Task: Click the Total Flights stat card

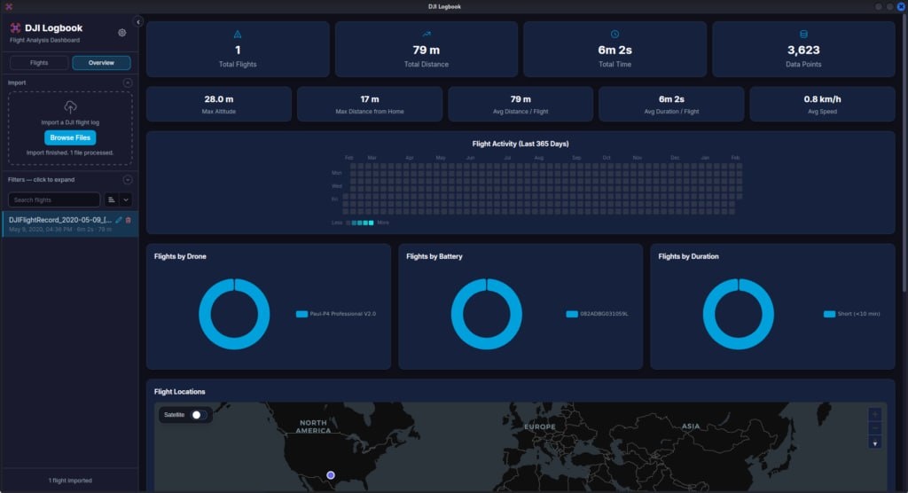Action: (238, 50)
